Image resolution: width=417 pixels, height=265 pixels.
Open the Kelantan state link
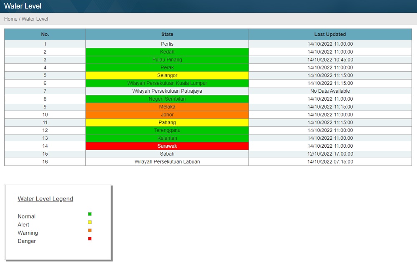click(x=167, y=138)
